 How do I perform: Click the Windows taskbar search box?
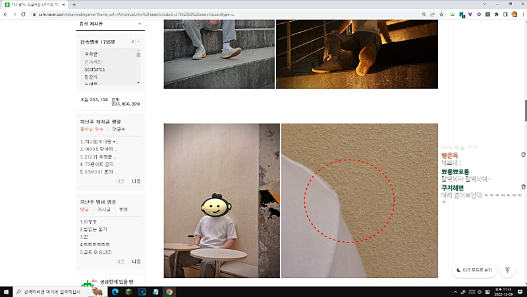point(60,292)
